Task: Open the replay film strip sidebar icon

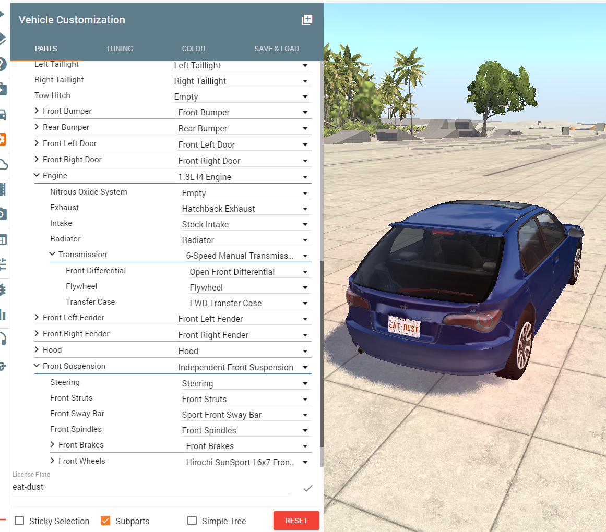Action: [x=3, y=189]
